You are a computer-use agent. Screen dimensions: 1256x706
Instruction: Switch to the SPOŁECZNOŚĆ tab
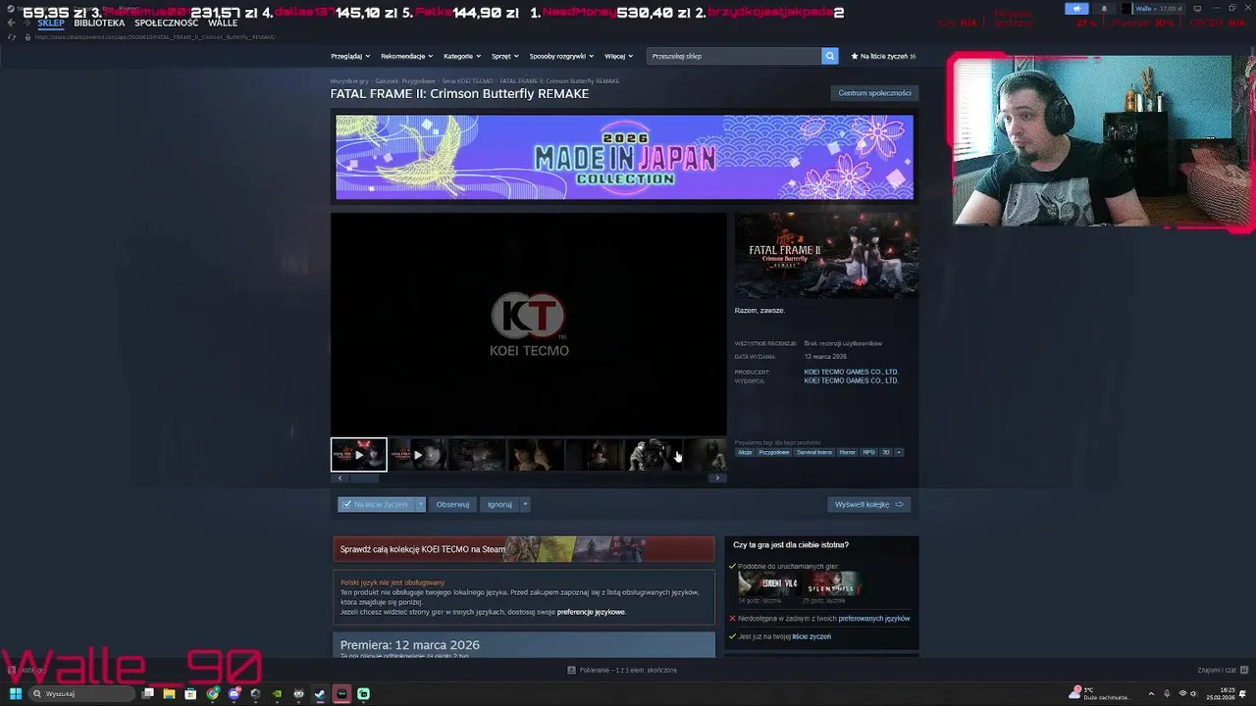point(166,23)
